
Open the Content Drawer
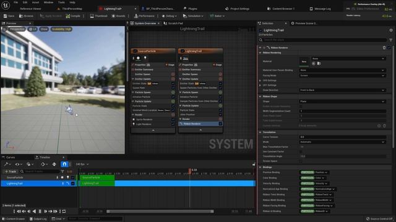(x=14, y=219)
